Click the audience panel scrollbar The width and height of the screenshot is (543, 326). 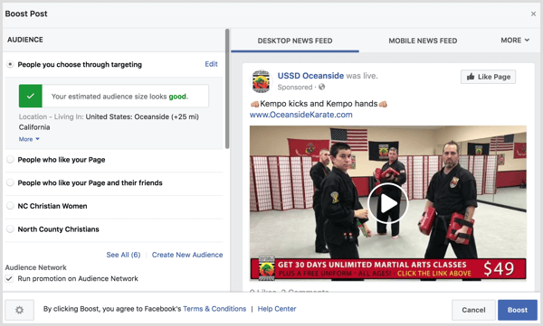coord(227,88)
